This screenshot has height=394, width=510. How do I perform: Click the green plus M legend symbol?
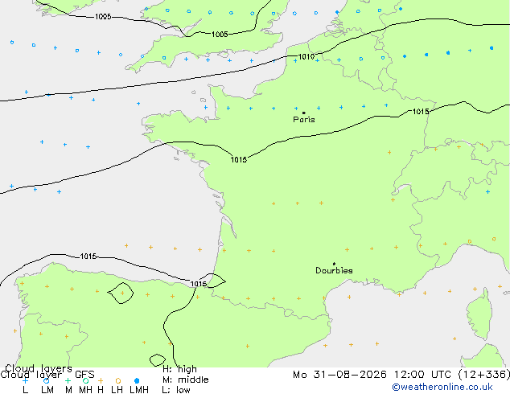68,380
